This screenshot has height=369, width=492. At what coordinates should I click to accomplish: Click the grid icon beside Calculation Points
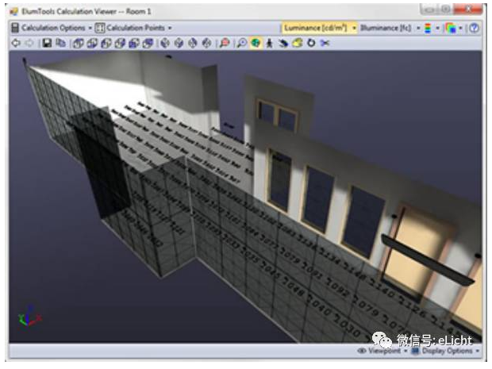100,28
